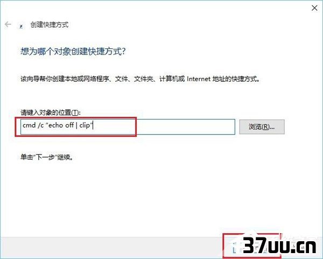Click the hint text 单击"下一步"继续
The height and width of the screenshot is (259, 323).
tap(47, 157)
